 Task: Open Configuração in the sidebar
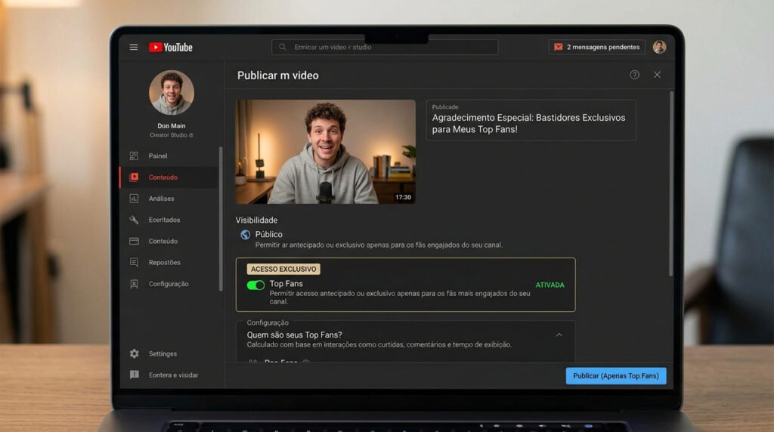(x=169, y=283)
